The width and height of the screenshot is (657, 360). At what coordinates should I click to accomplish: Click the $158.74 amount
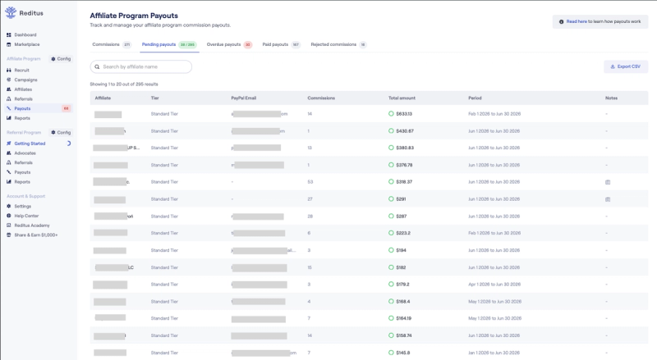(x=404, y=335)
